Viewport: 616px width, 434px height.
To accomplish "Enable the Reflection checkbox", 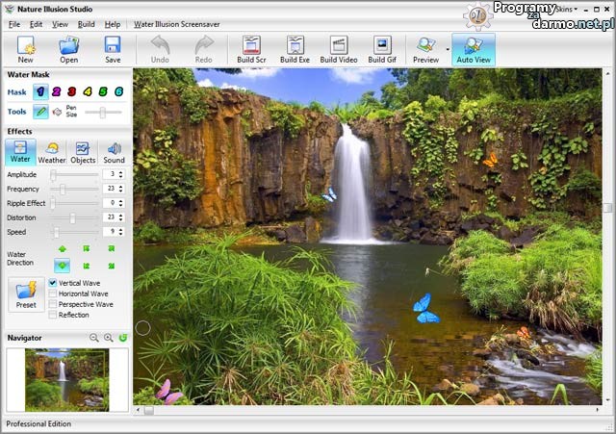I will pos(53,315).
